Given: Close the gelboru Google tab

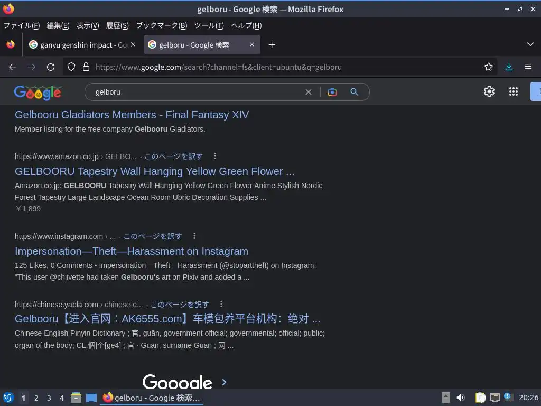Looking at the screenshot, I should coord(252,44).
